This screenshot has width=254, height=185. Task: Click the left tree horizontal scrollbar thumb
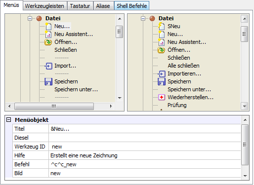pyautogui.click(x=54, y=106)
